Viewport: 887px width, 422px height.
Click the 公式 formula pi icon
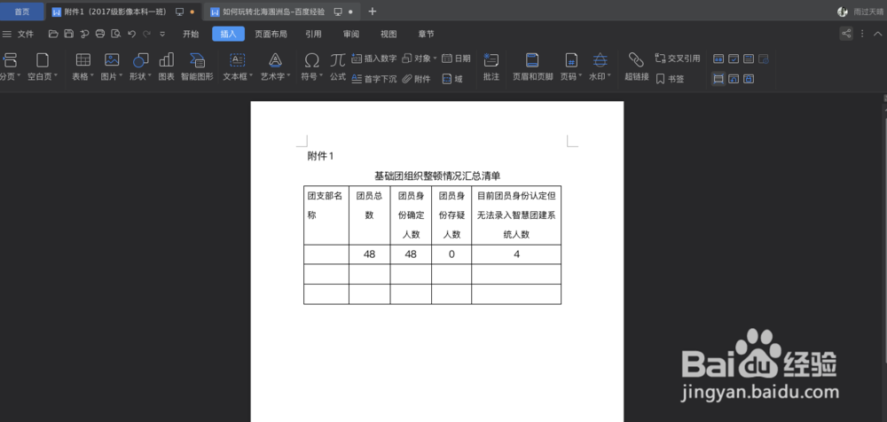338,67
